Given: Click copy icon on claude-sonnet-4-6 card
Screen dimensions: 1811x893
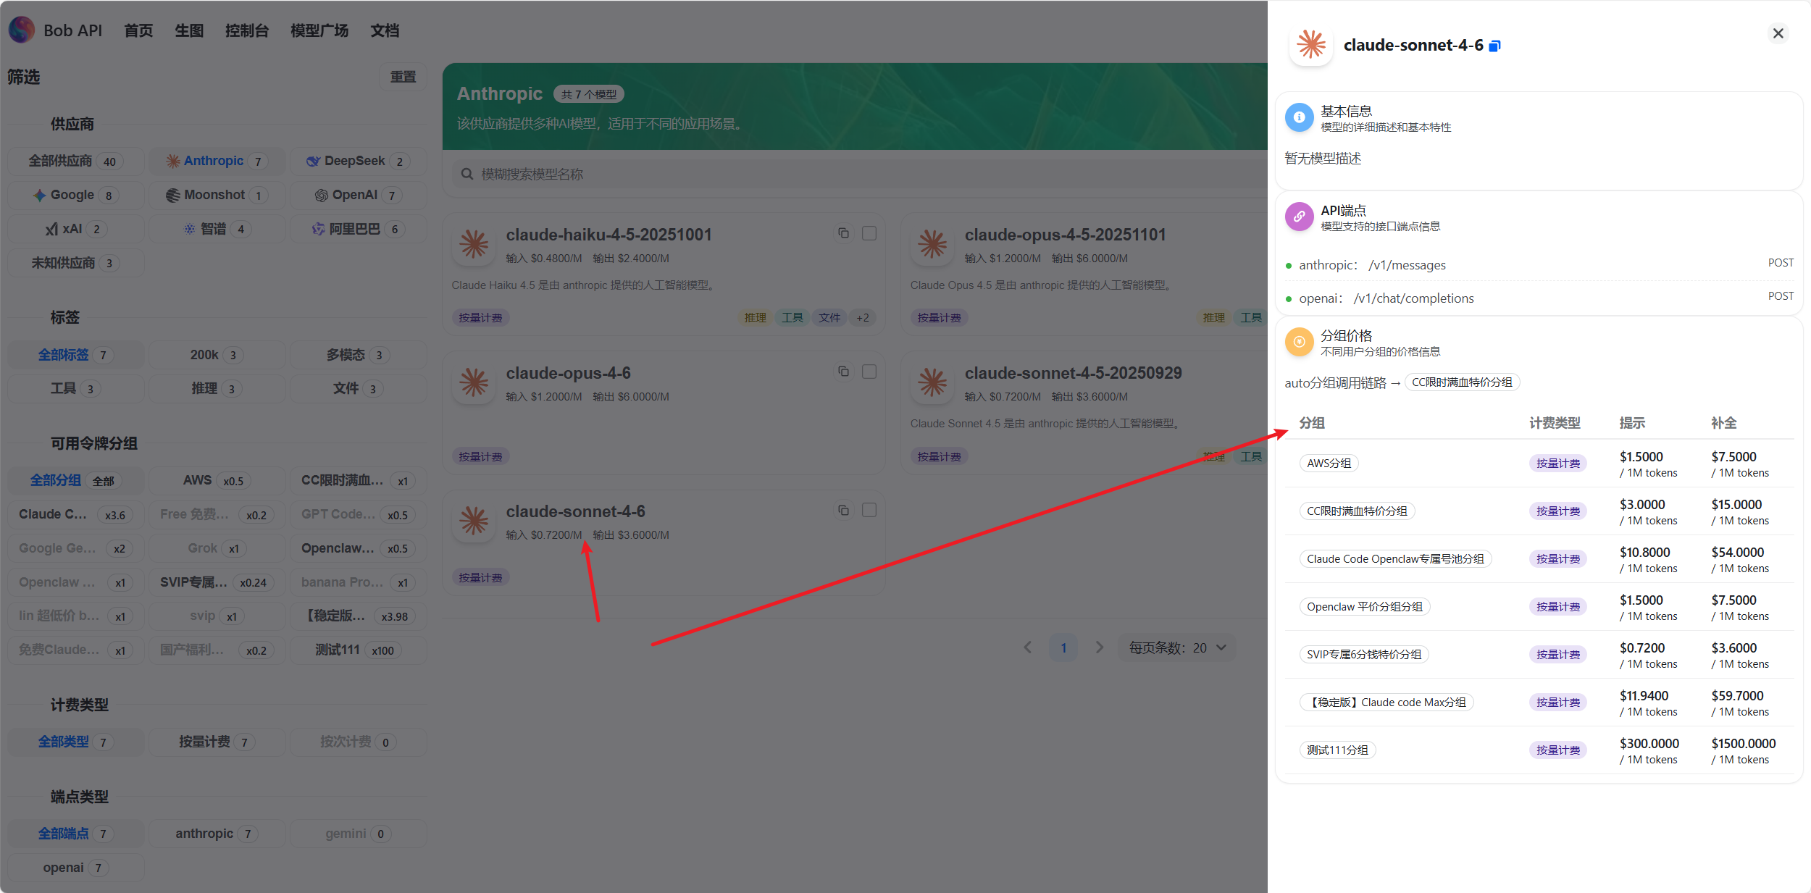Looking at the screenshot, I should pyautogui.click(x=843, y=511).
